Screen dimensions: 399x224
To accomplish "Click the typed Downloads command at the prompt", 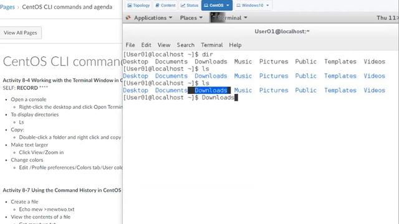I will 218,98.
